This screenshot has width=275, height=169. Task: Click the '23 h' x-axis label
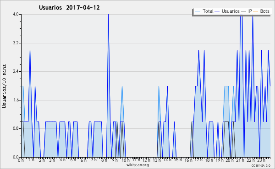click(x=261, y=160)
